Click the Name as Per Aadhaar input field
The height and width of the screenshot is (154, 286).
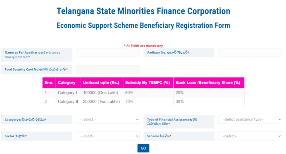[x=108, y=53]
